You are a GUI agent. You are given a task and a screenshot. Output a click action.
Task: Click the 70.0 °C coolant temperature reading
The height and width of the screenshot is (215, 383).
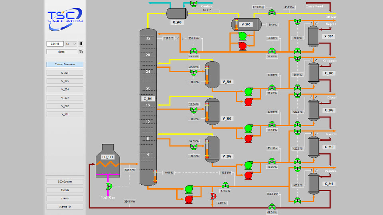[207, 10]
